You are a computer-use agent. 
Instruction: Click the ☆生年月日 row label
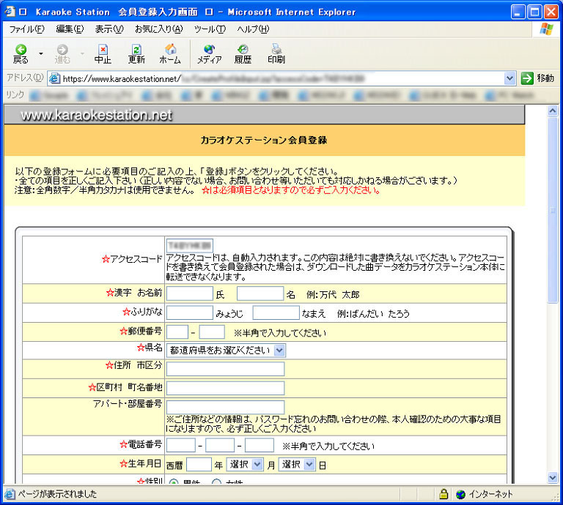[x=141, y=463]
